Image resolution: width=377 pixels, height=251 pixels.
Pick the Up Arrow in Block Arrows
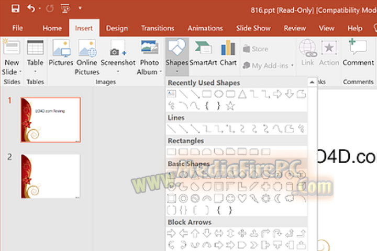tap(195, 233)
